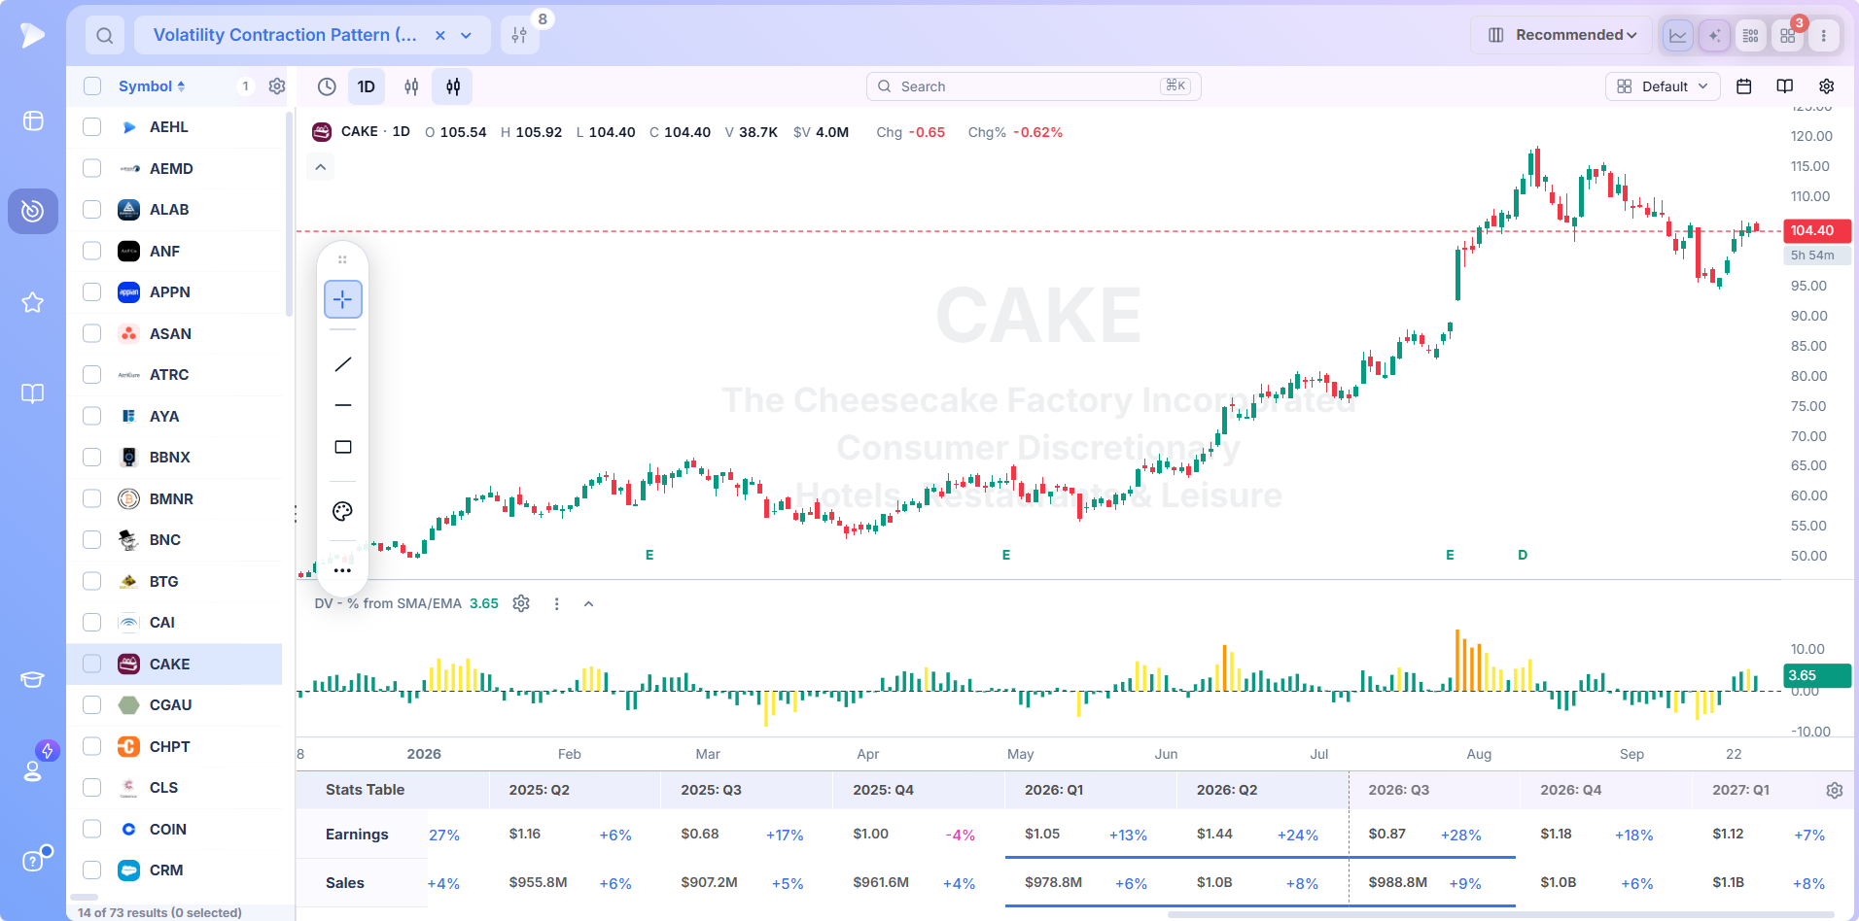Open the Default layout dropdown
The image size is (1859, 921).
[x=1663, y=86]
